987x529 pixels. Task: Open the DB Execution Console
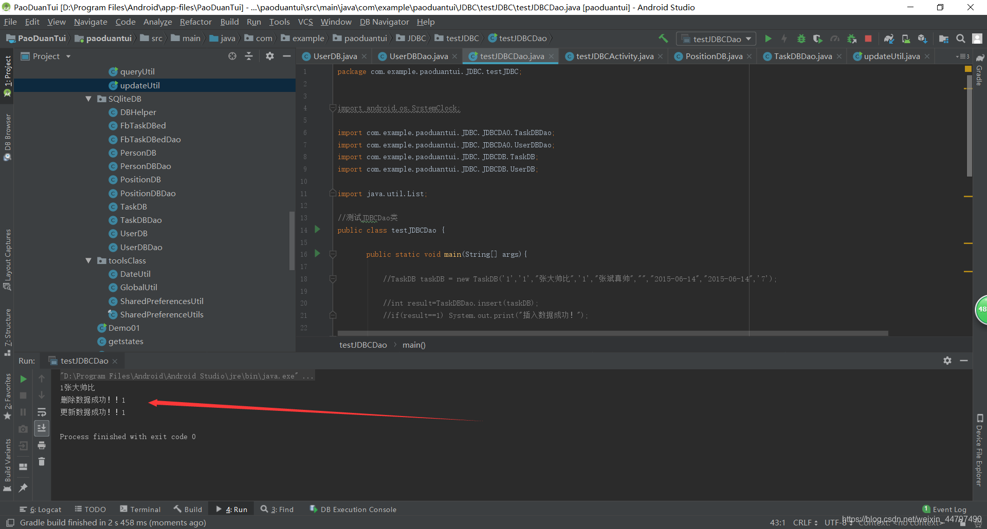pyautogui.click(x=353, y=509)
